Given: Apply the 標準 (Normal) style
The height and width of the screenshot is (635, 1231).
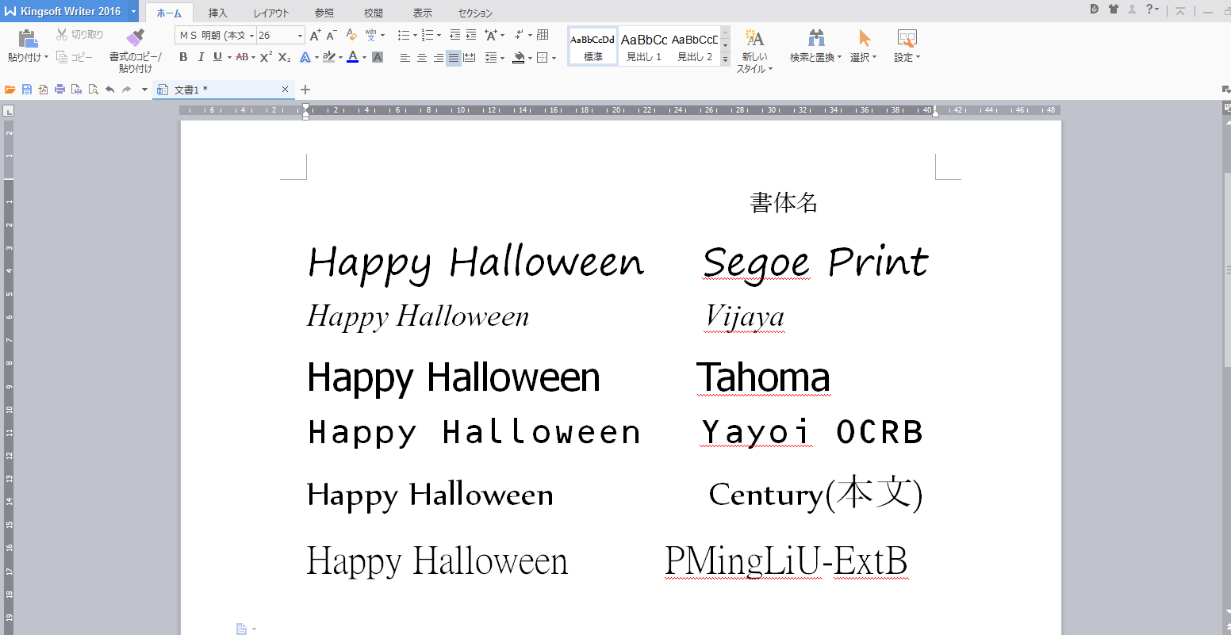Looking at the screenshot, I should [x=593, y=47].
